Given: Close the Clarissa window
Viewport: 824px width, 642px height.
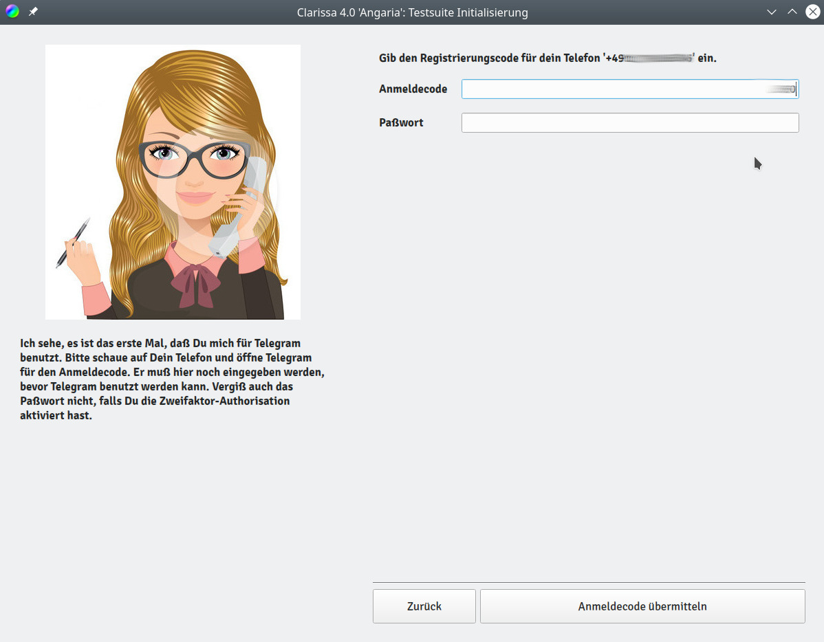Looking at the screenshot, I should tap(812, 12).
